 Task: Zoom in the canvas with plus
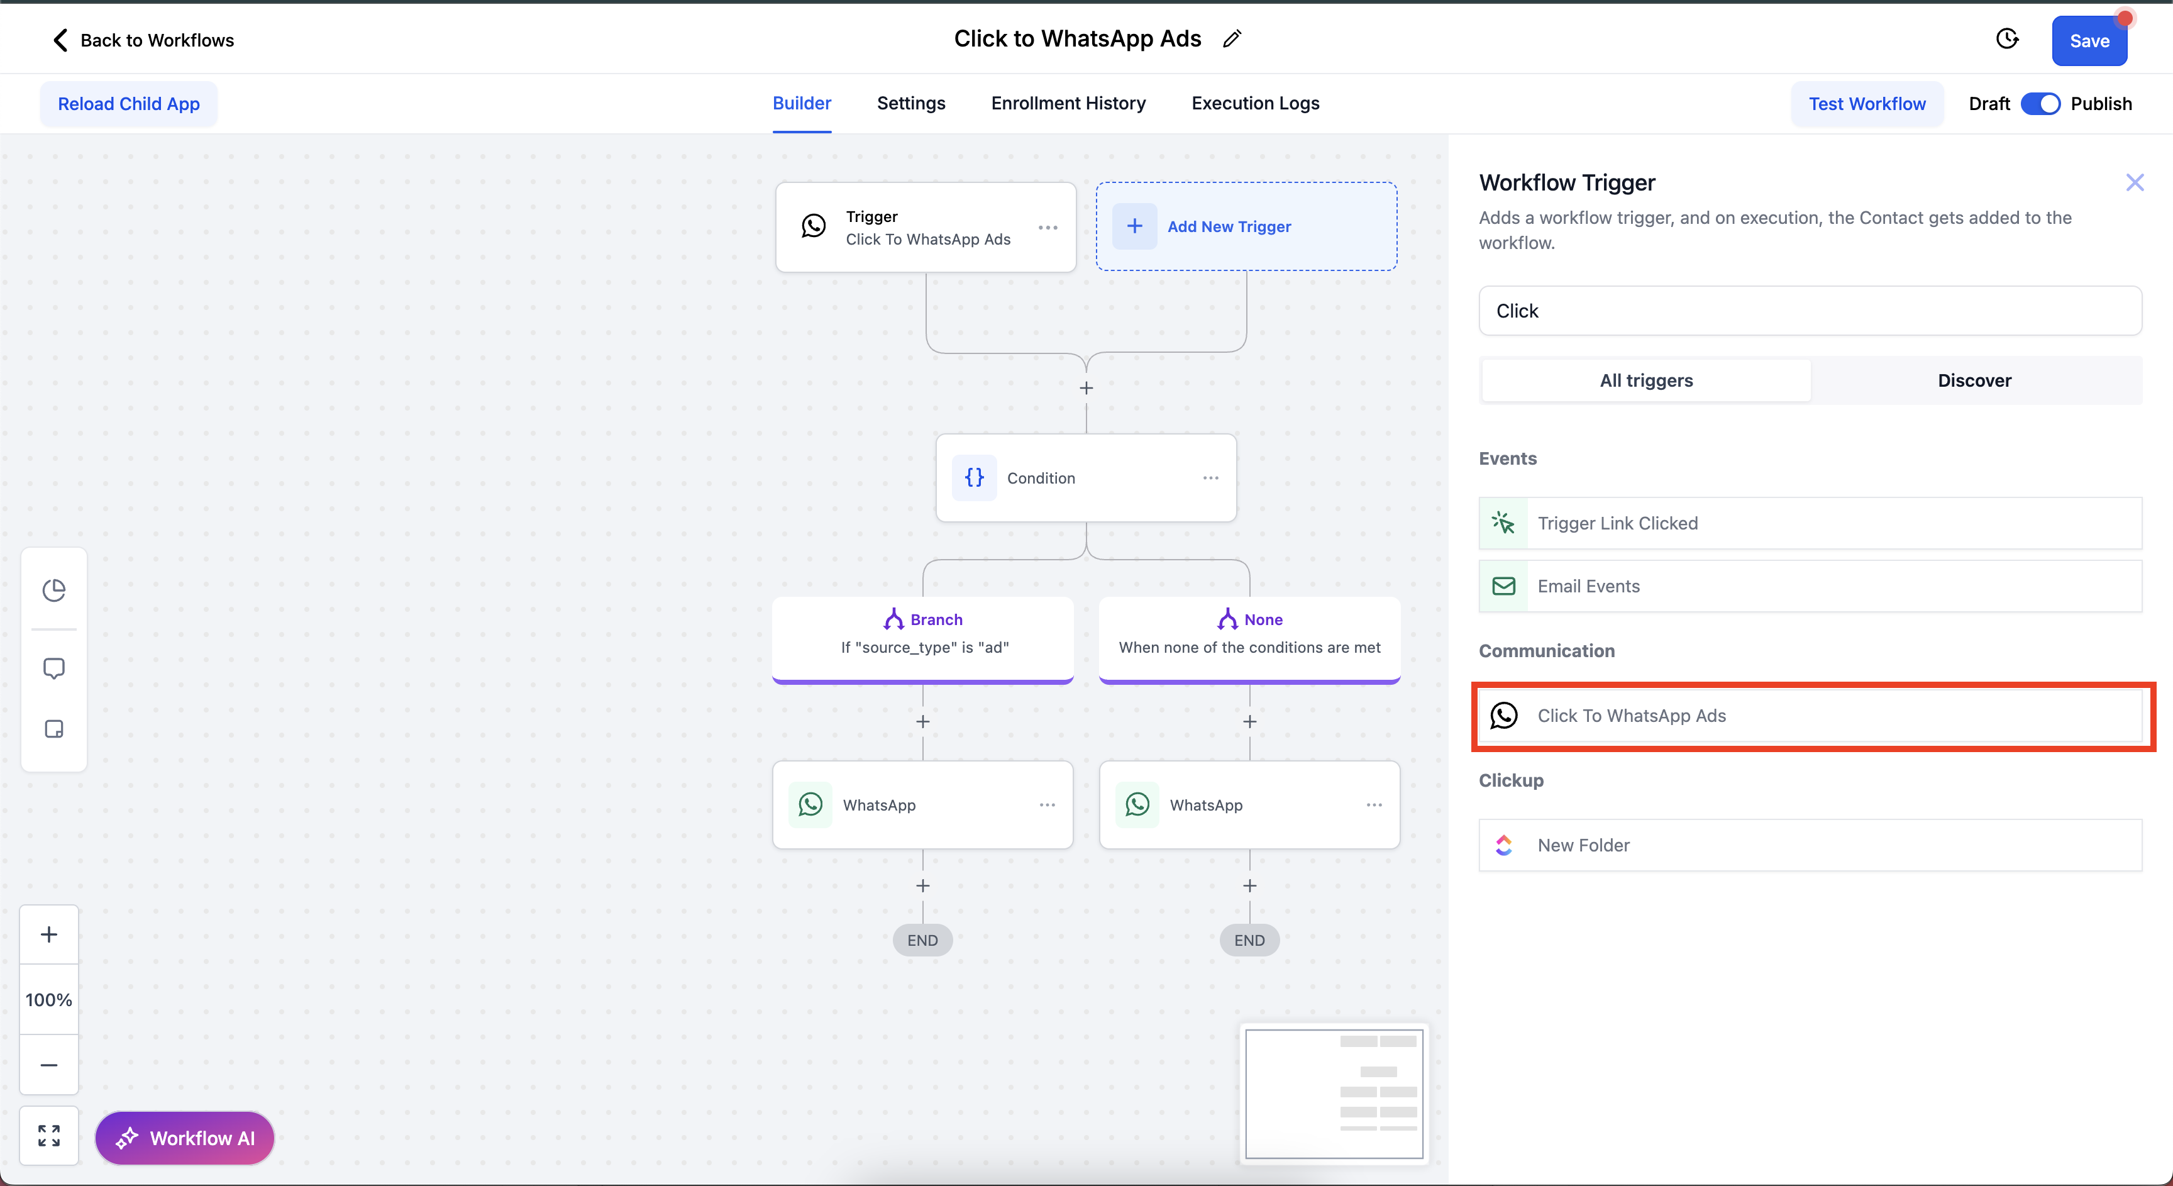tap(49, 934)
